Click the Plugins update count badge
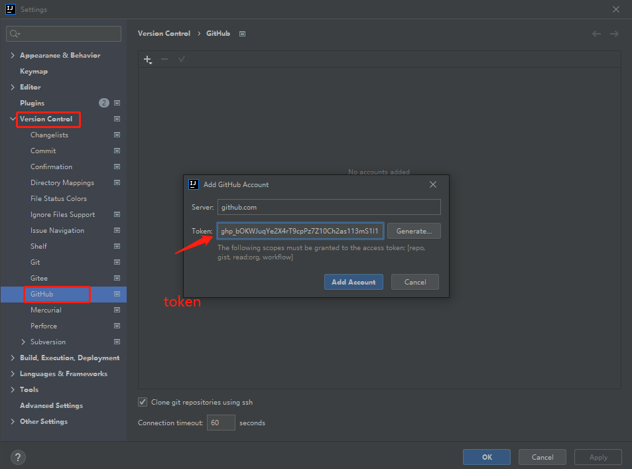 click(104, 103)
